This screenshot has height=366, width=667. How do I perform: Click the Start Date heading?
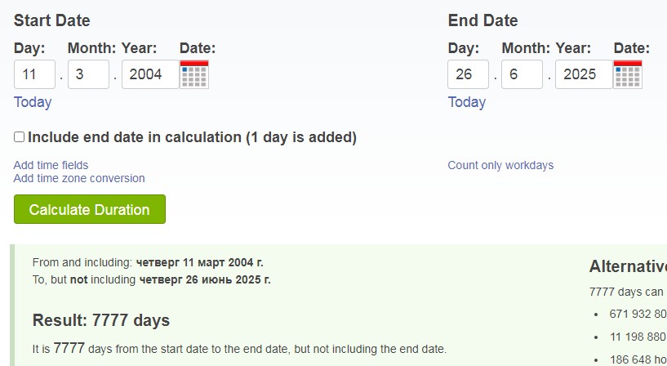(52, 20)
